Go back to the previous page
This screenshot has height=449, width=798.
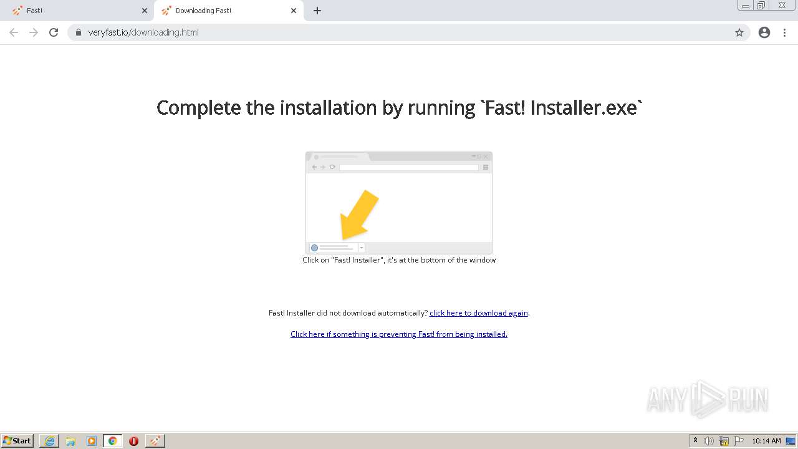click(x=14, y=32)
